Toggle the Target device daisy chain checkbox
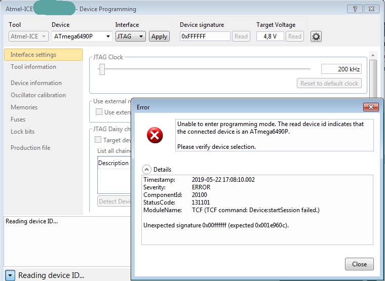Screen dimensions: 385x281 [98, 140]
